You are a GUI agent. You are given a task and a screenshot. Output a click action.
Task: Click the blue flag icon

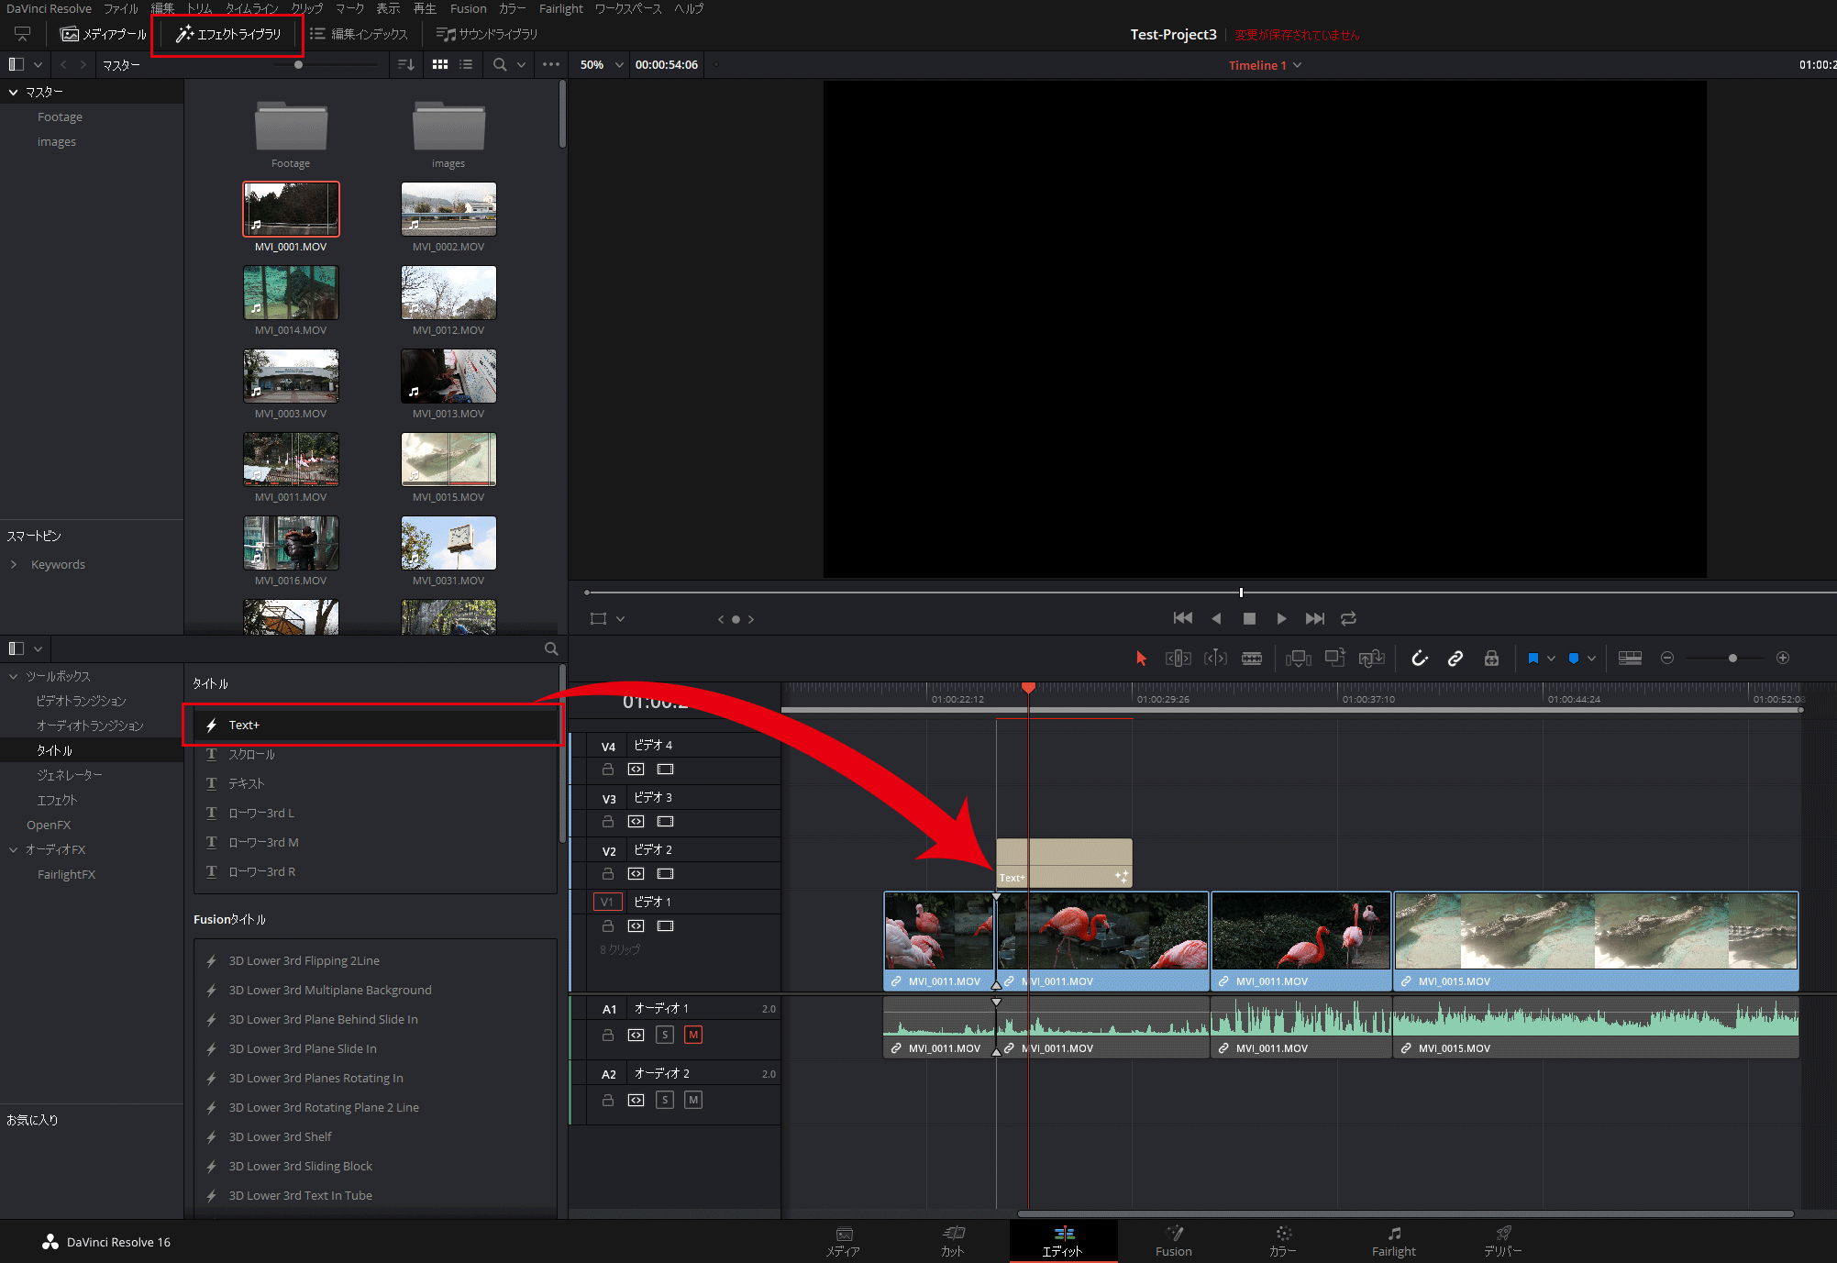click(x=1533, y=659)
